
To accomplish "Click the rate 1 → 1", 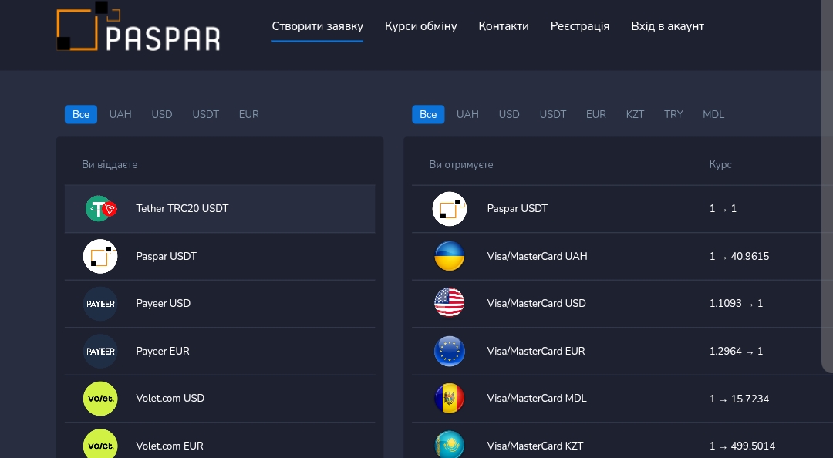I will coord(723,209).
